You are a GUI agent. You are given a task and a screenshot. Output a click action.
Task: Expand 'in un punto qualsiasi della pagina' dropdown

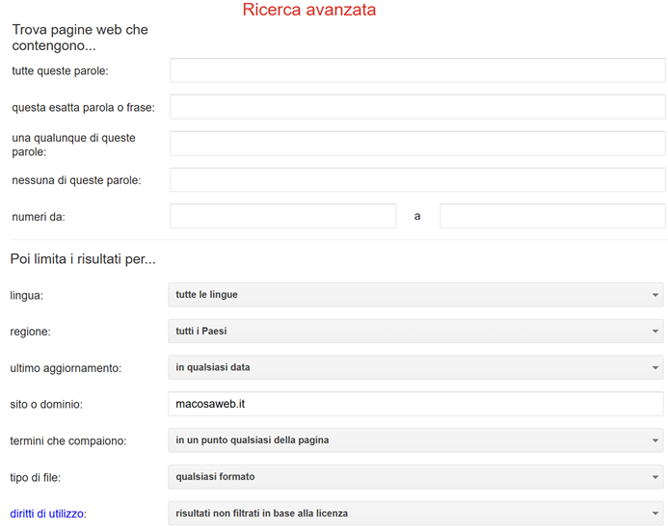(415, 440)
